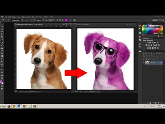Toggle the Character and Paragraph panels button
165x124 pixels.
point(75,20)
